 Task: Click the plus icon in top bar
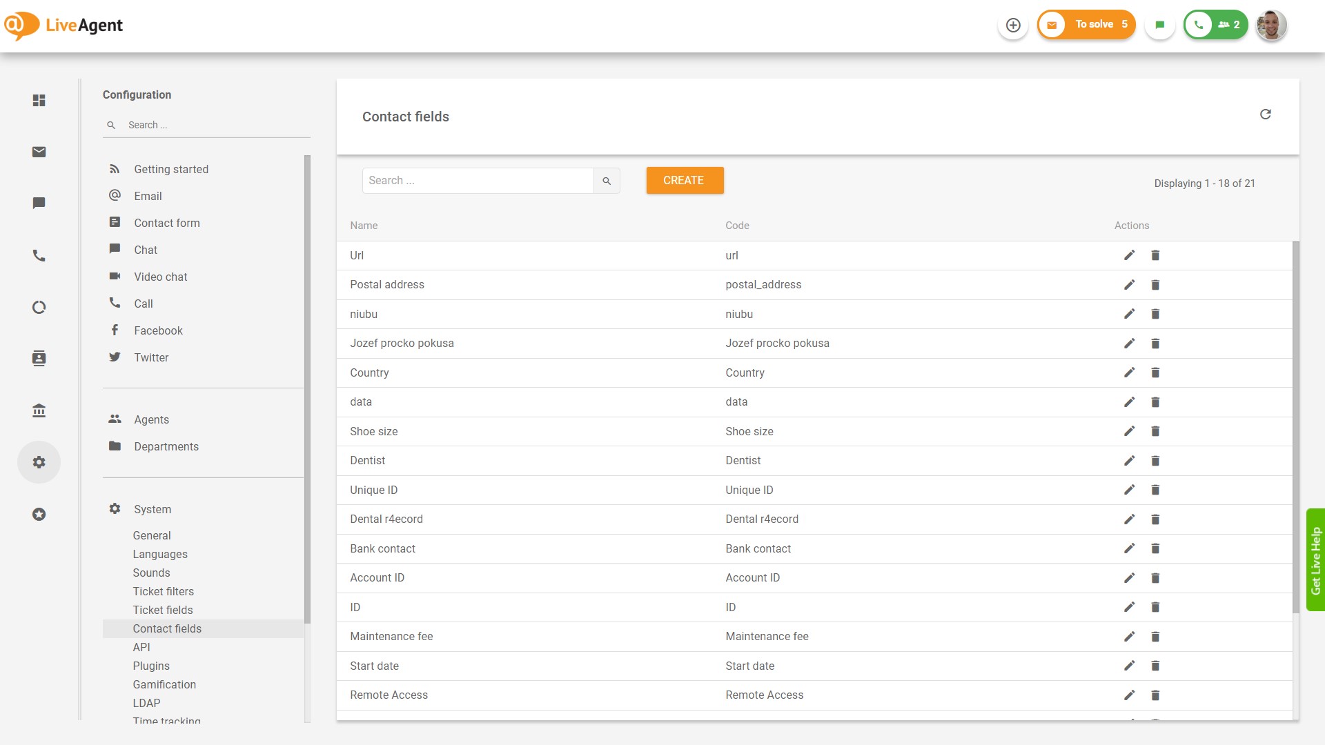coord(1013,26)
